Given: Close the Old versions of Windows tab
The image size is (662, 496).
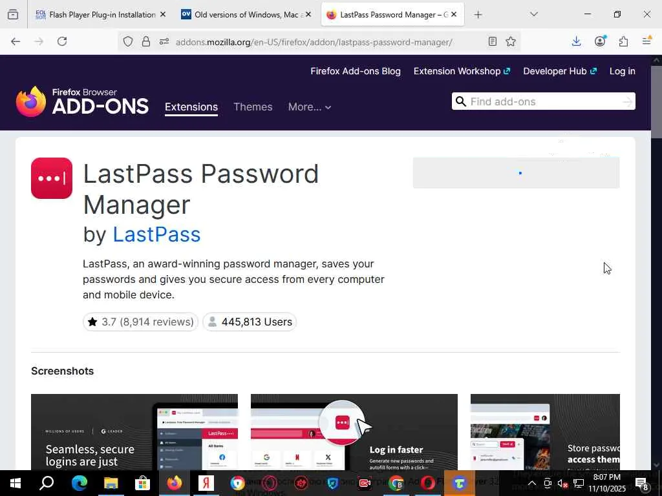Looking at the screenshot, I should tap(308, 14).
